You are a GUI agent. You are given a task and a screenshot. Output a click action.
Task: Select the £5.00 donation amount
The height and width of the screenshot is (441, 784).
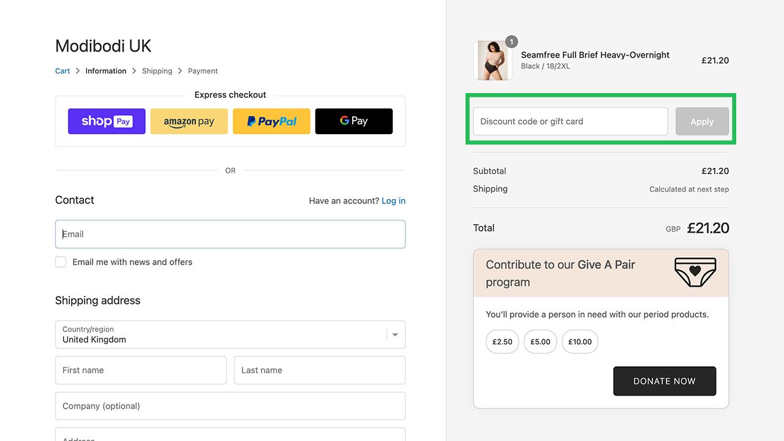click(540, 342)
